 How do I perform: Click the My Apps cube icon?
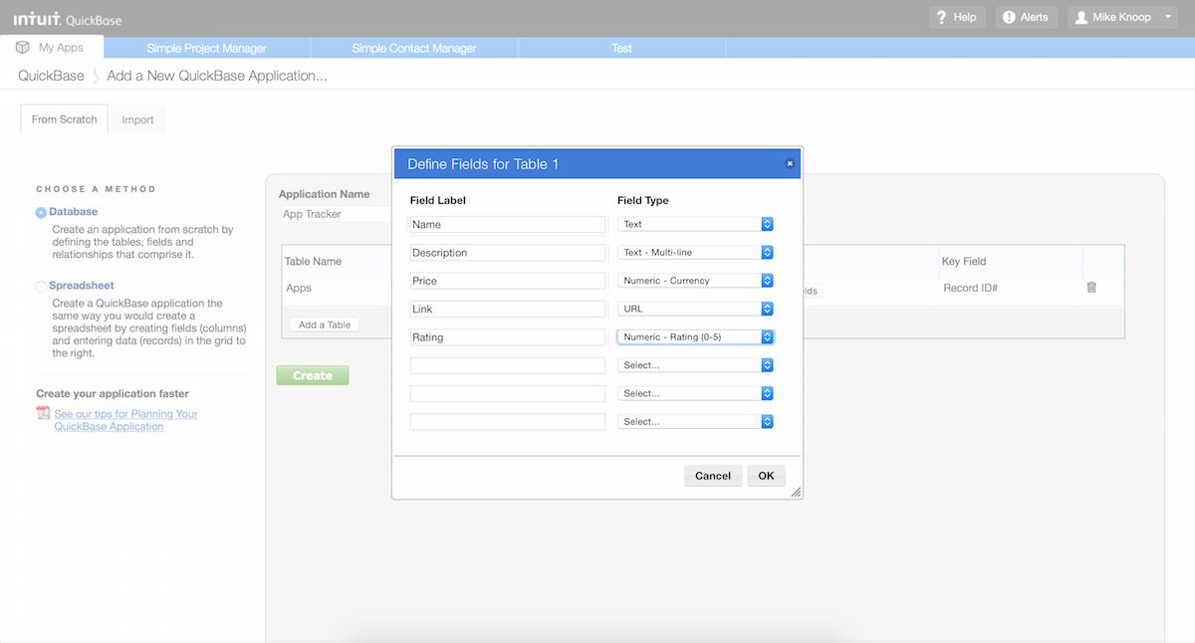pos(22,48)
